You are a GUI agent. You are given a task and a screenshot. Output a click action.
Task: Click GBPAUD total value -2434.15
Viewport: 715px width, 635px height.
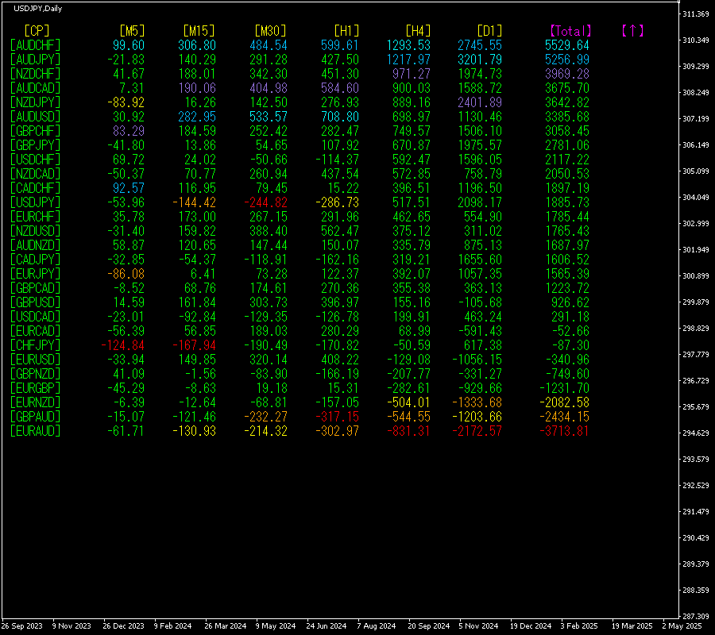pyautogui.click(x=564, y=417)
